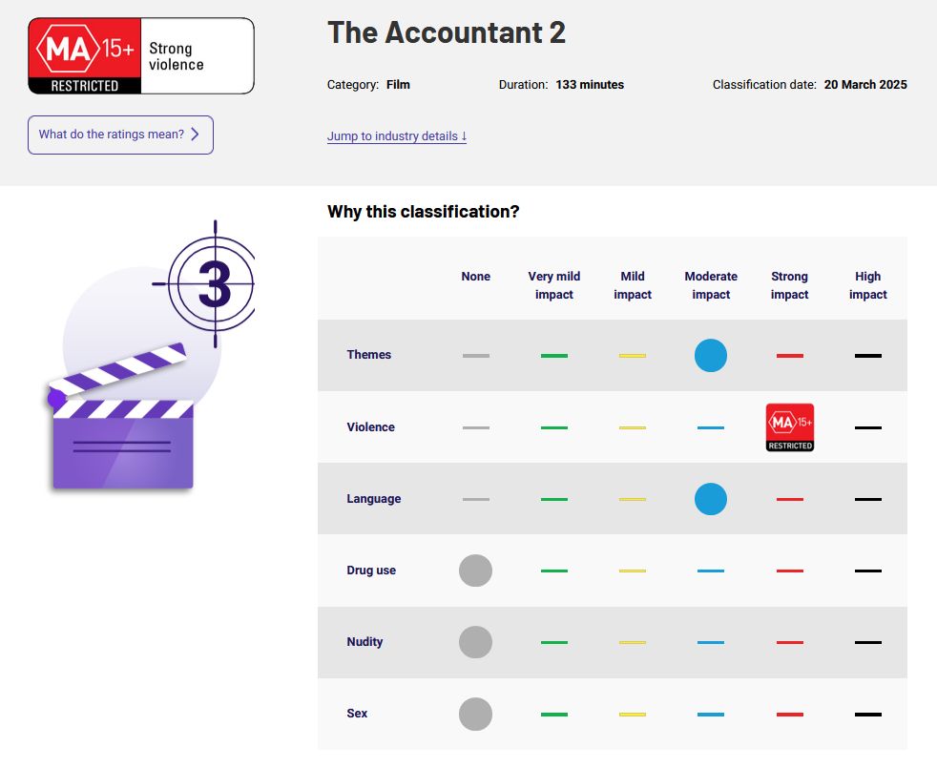This screenshot has height=768, width=937.
Task: Click green very-mild dash in Language row
Action: pyautogui.click(x=554, y=499)
